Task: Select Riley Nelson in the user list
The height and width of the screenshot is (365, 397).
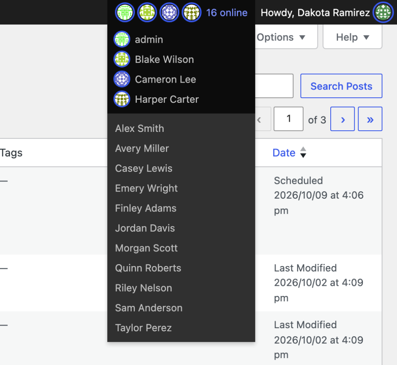Action: (x=143, y=288)
